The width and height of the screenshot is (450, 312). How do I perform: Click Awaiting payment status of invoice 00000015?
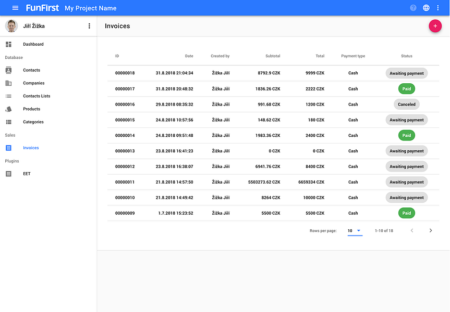click(406, 120)
